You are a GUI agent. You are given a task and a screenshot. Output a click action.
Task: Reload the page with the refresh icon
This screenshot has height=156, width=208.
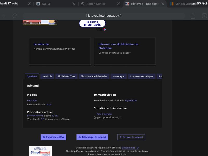click(x=15, y=16)
